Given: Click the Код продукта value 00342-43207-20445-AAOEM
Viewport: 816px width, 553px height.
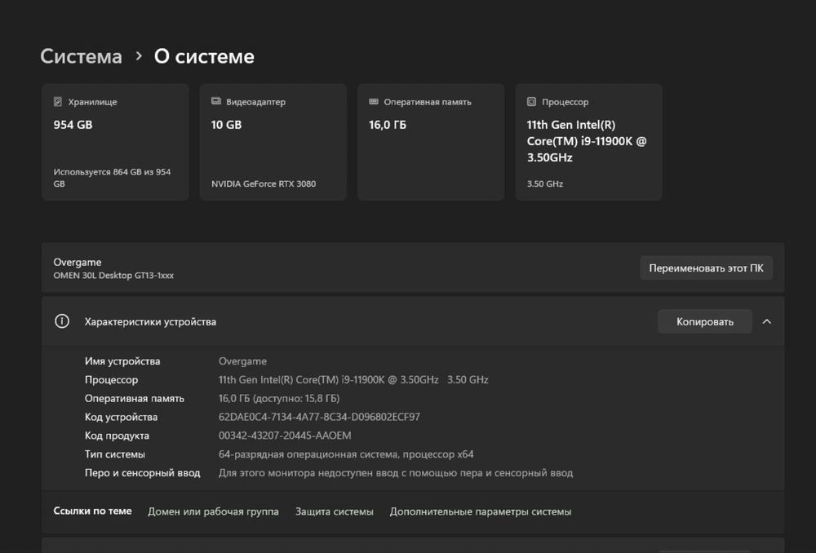Looking at the screenshot, I should point(285,436).
